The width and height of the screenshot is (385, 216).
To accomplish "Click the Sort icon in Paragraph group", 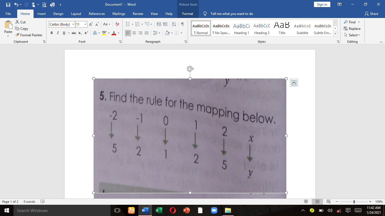I will point(173,24).
